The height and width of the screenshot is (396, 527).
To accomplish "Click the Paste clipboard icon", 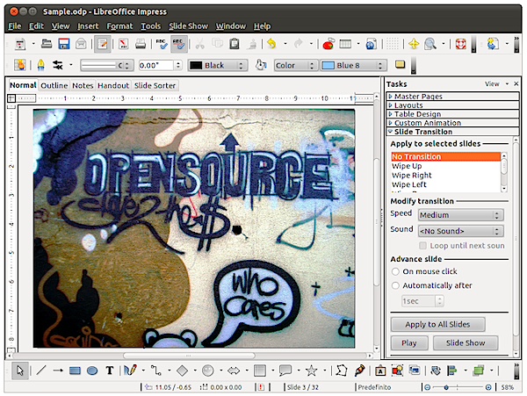I will pos(235,44).
